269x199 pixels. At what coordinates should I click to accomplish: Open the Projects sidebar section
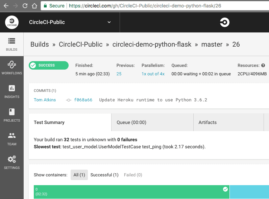click(12, 115)
